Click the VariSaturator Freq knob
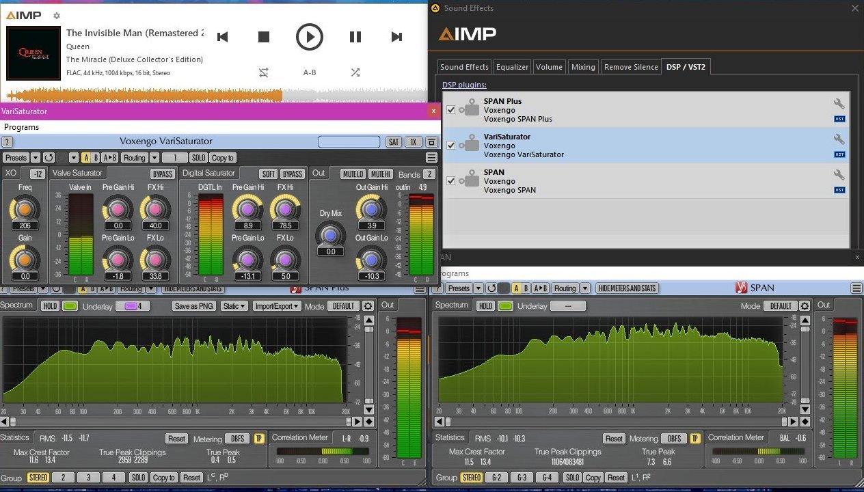Viewport: 864px width, 492px height. pos(25,208)
